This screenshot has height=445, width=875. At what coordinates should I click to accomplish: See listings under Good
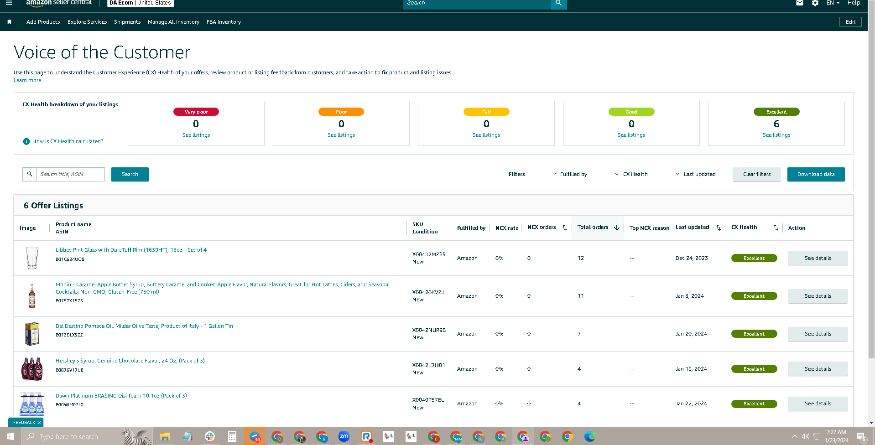click(631, 135)
